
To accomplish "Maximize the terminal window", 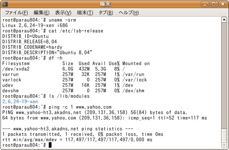I will [x=214, y=4].
